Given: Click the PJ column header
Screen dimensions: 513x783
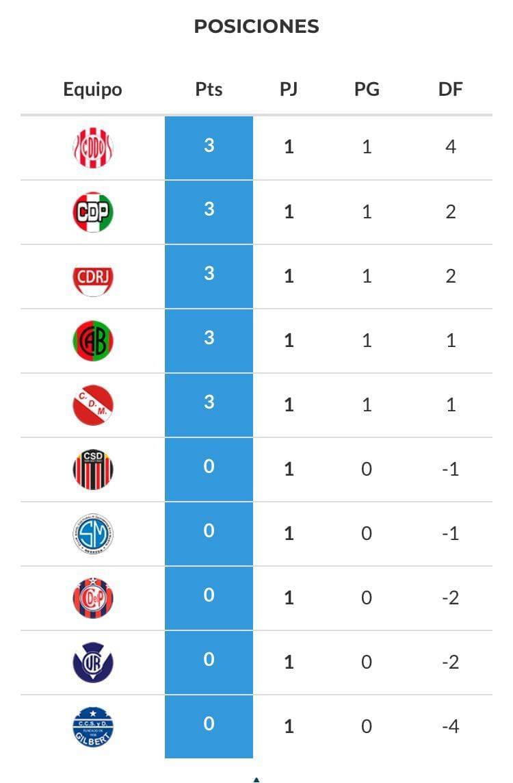Looking at the screenshot, I should click(x=289, y=90).
